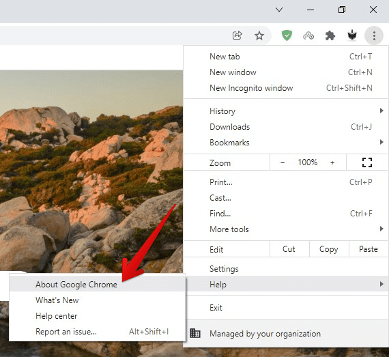
Task: Open a New window
Action: (286, 72)
